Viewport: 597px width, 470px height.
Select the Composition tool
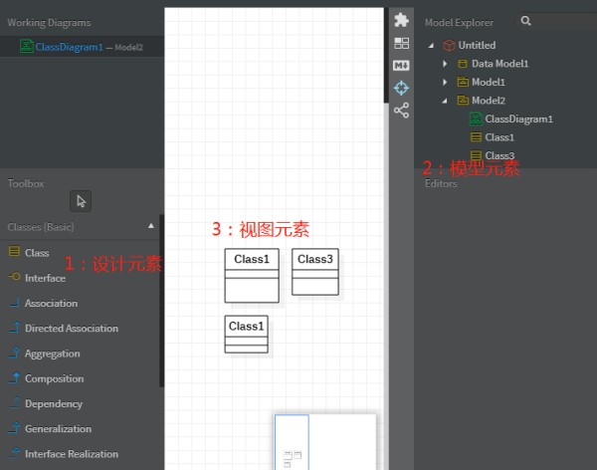coord(82,378)
